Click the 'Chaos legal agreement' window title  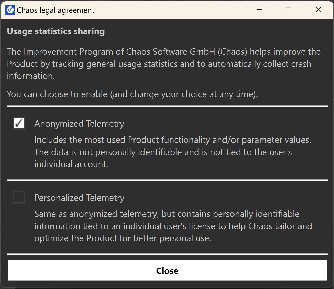[55, 10]
